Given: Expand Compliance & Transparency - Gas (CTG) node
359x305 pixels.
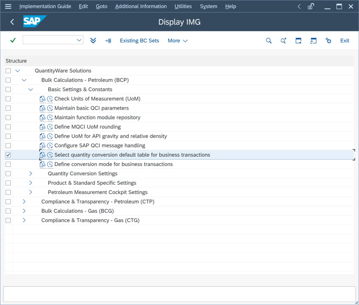Looking at the screenshot, I should [x=24, y=220].
